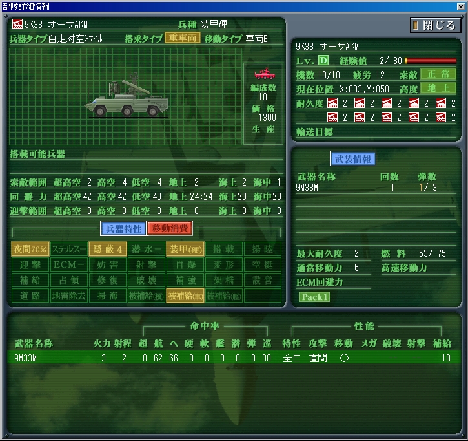Click the 迎撃 trait cell
The width and height of the screenshot is (468, 441).
point(30,264)
